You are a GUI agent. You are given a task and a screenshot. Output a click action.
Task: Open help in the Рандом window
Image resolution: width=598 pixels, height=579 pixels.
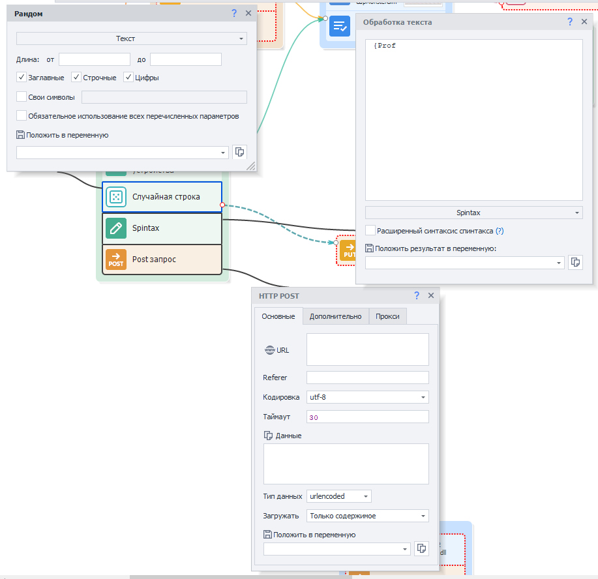tap(234, 13)
